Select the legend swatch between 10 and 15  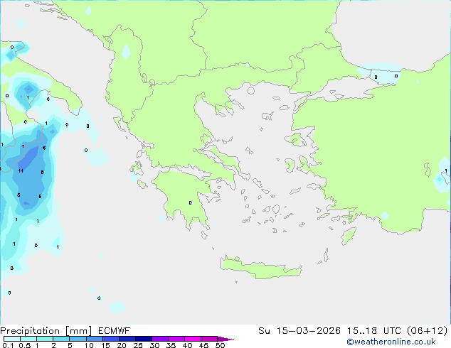(x=94, y=339)
